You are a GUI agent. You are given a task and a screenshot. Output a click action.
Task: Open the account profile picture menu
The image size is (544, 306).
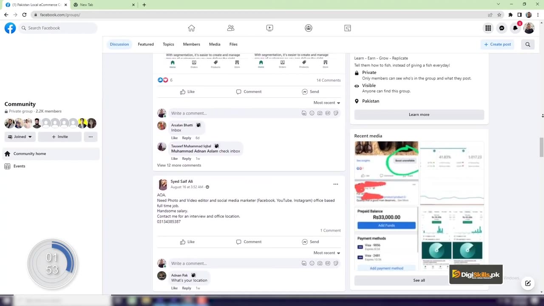tap(529, 28)
